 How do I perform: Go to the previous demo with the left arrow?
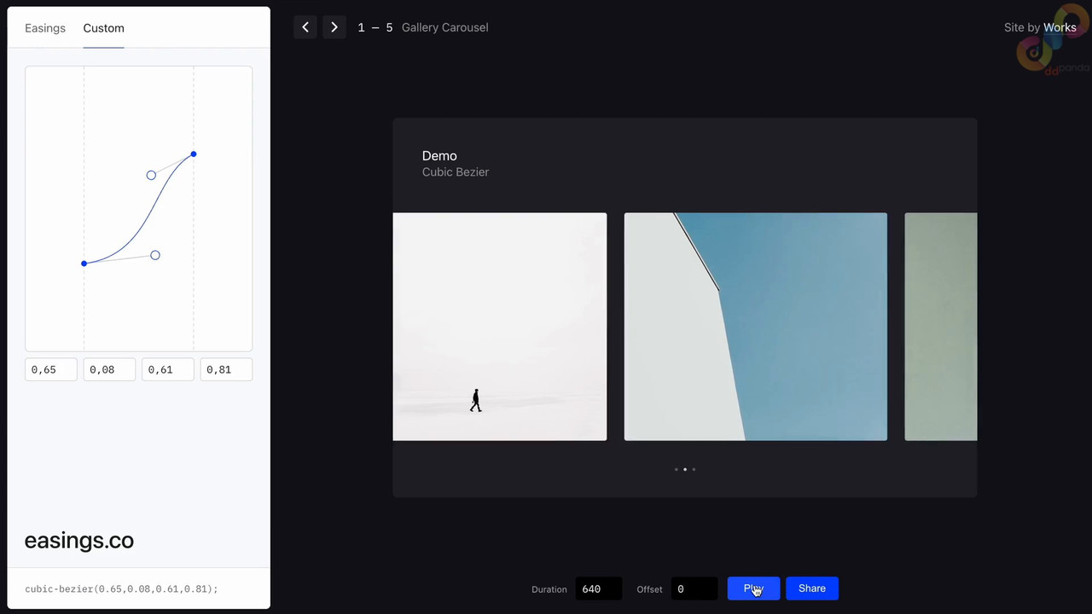(x=305, y=27)
